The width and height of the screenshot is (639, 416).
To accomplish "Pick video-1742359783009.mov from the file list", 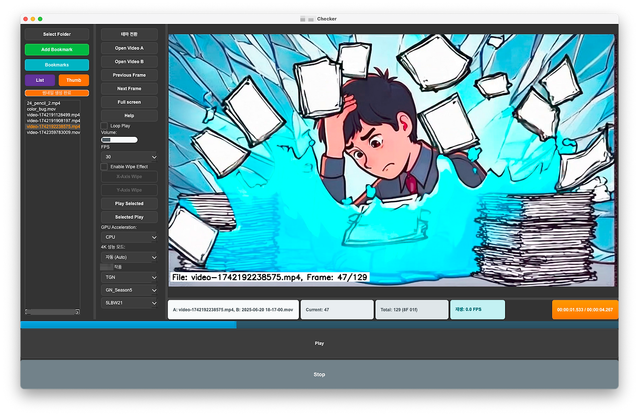I will coord(53,133).
